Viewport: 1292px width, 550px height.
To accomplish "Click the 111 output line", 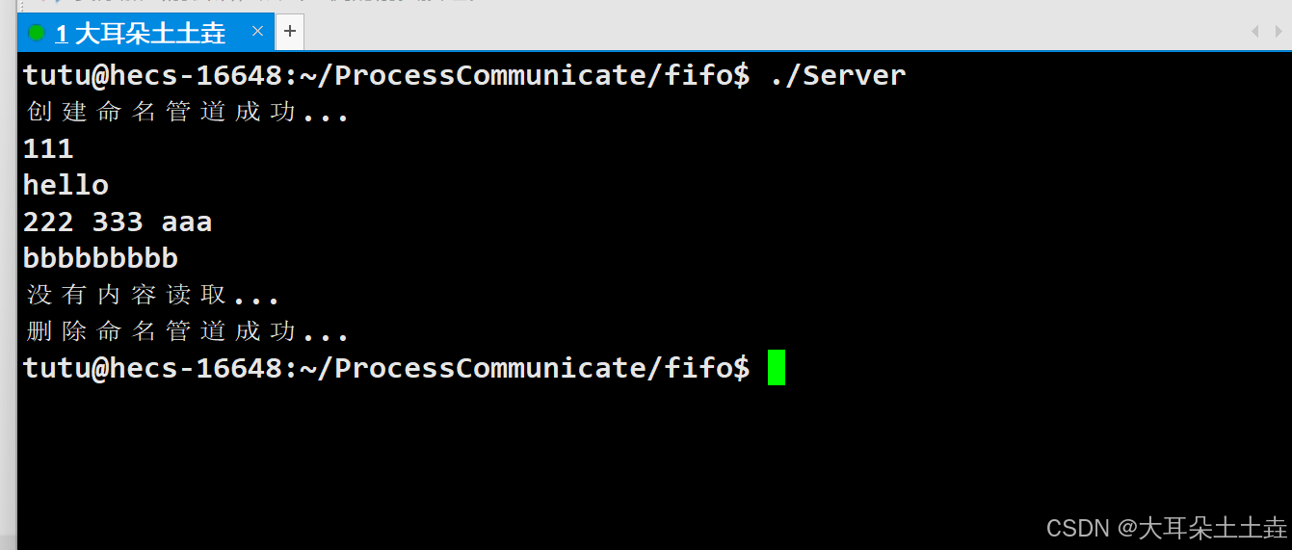I will coord(48,148).
